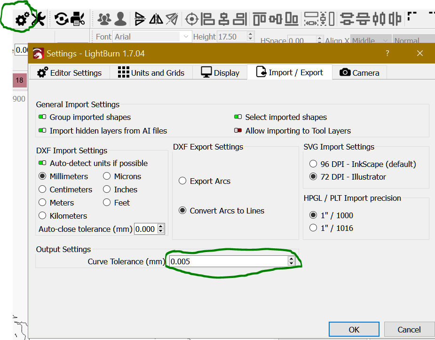Distribute objects vertically by centers
435x340 pixels.
coord(347,19)
